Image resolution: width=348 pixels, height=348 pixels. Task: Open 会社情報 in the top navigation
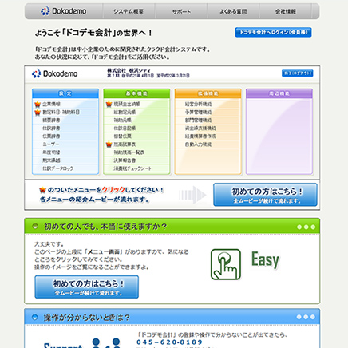tap(286, 11)
